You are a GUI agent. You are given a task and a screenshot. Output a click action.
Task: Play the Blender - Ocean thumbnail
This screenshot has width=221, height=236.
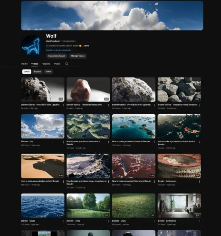point(43,206)
